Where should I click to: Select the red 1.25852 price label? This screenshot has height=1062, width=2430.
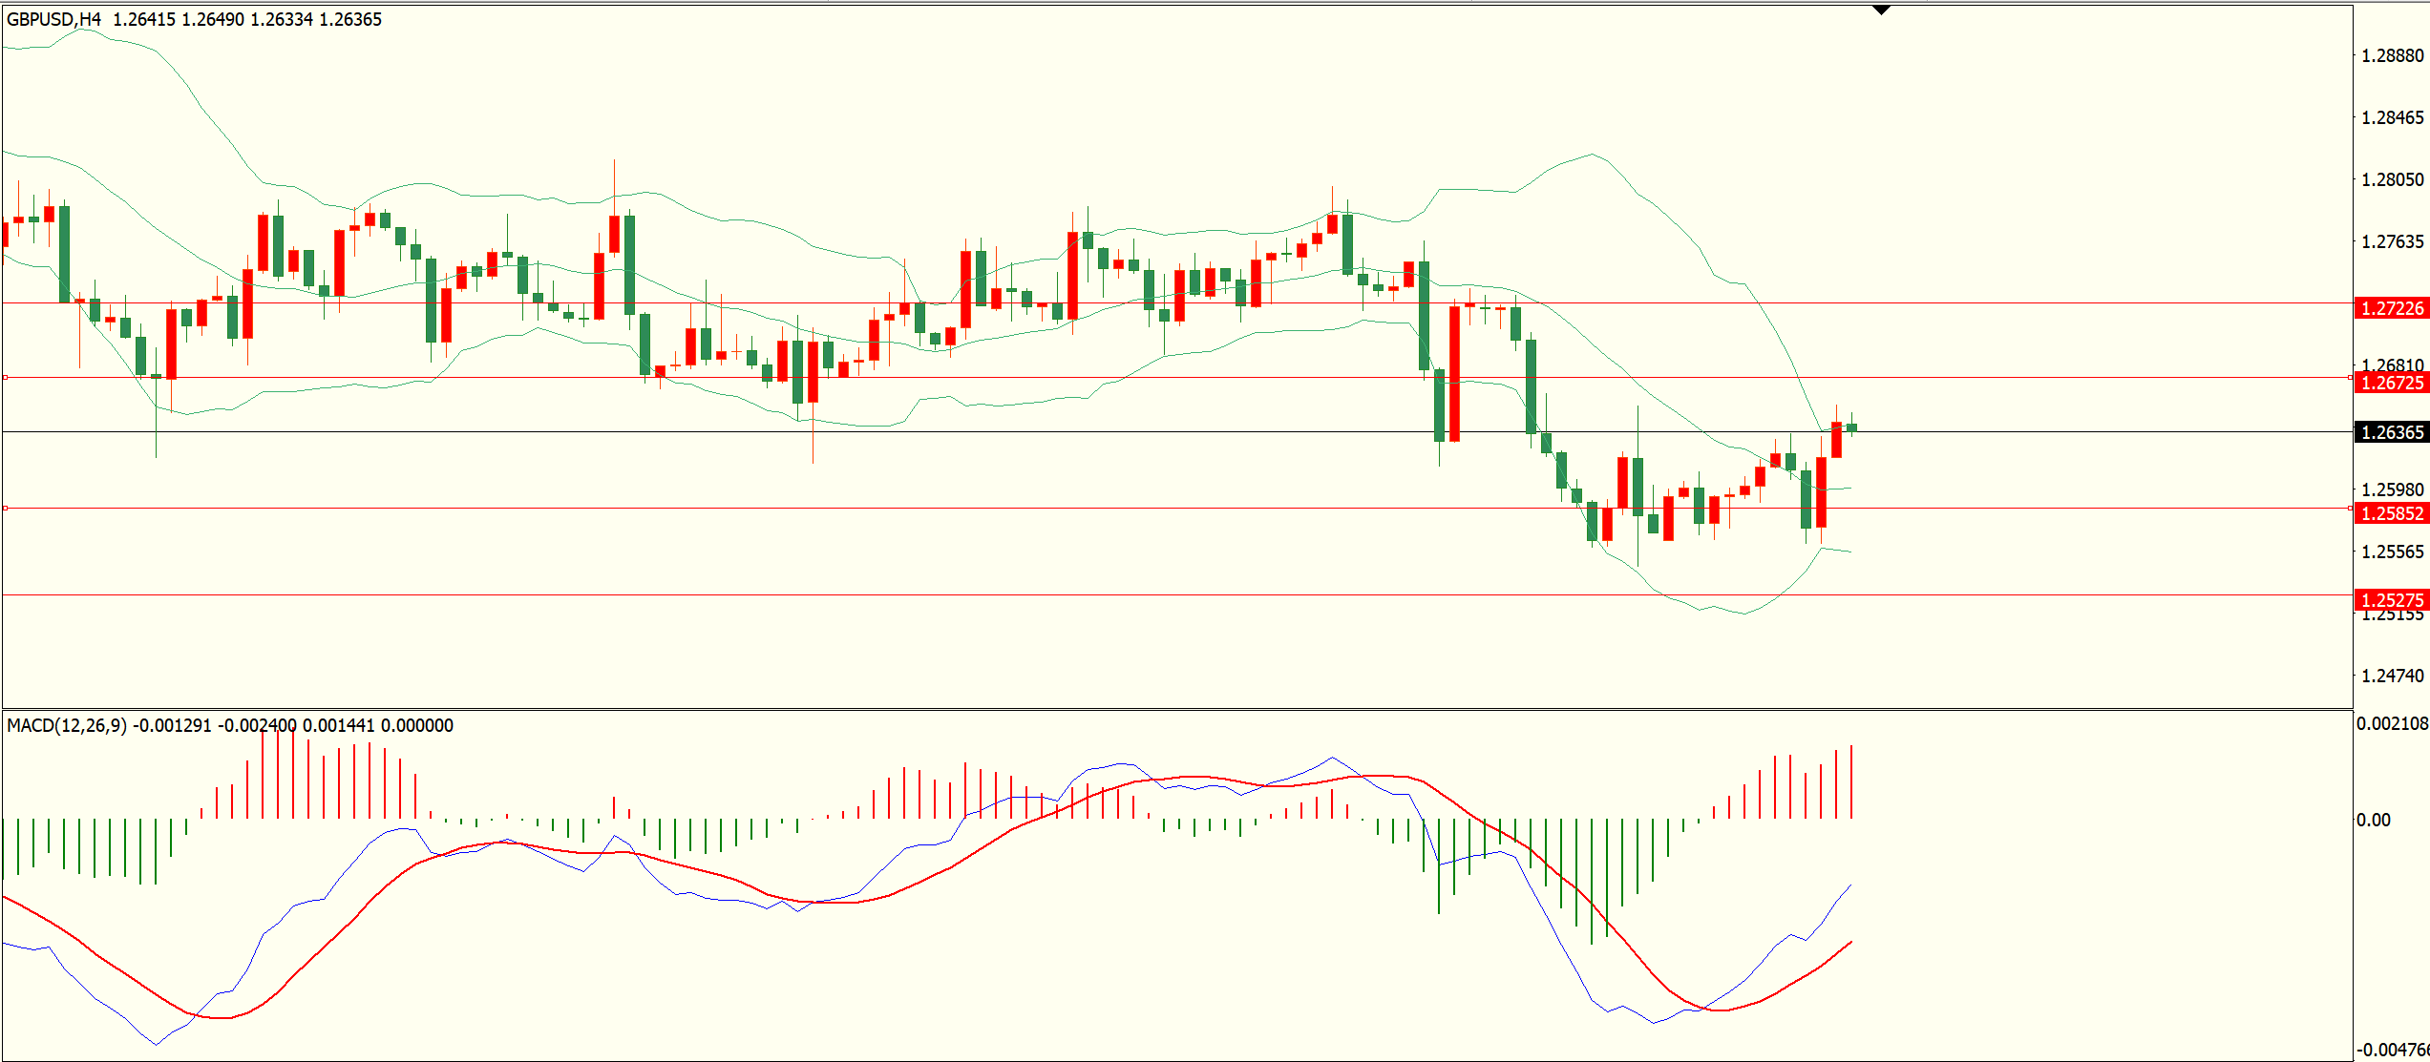pyautogui.click(x=2391, y=513)
